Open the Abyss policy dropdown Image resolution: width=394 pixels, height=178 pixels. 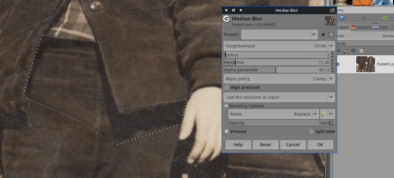point(279,79)
